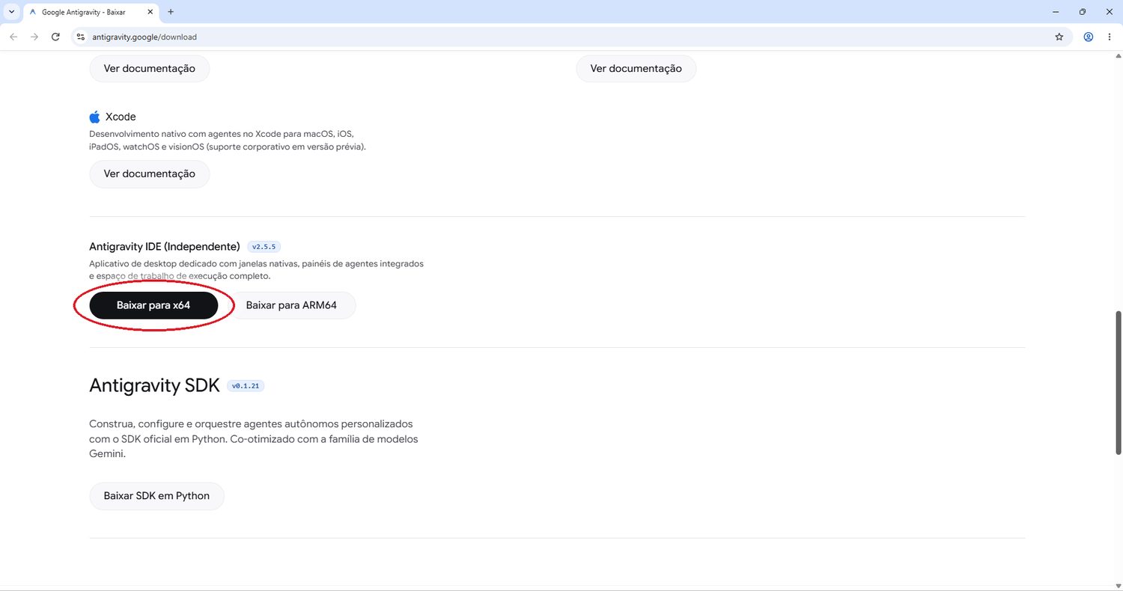The width and height of the screenshot is (1123, 591).
Task: Click the v0.1.21 version badge
Action: pos(246,386)
